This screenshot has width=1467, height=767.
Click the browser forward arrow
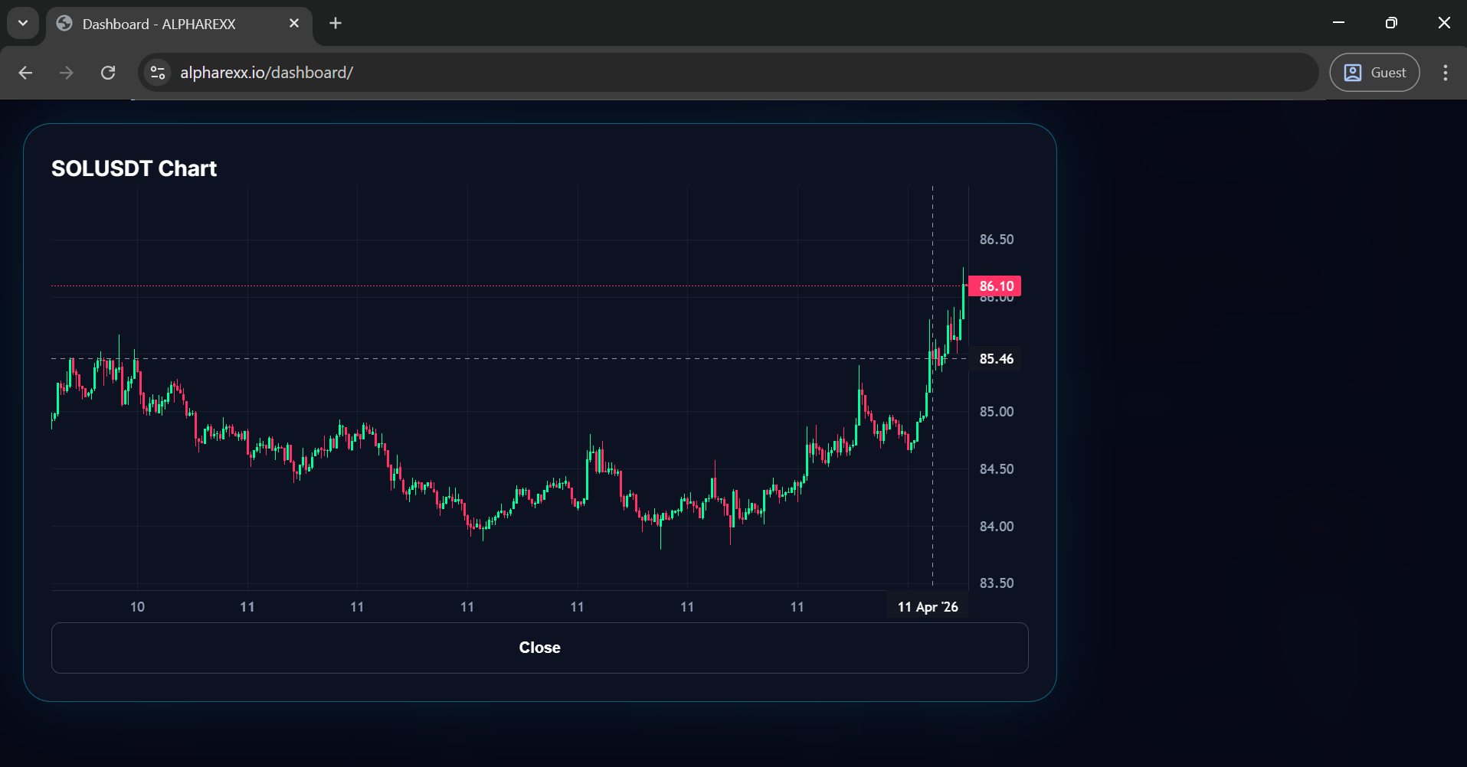coord(67,73)
